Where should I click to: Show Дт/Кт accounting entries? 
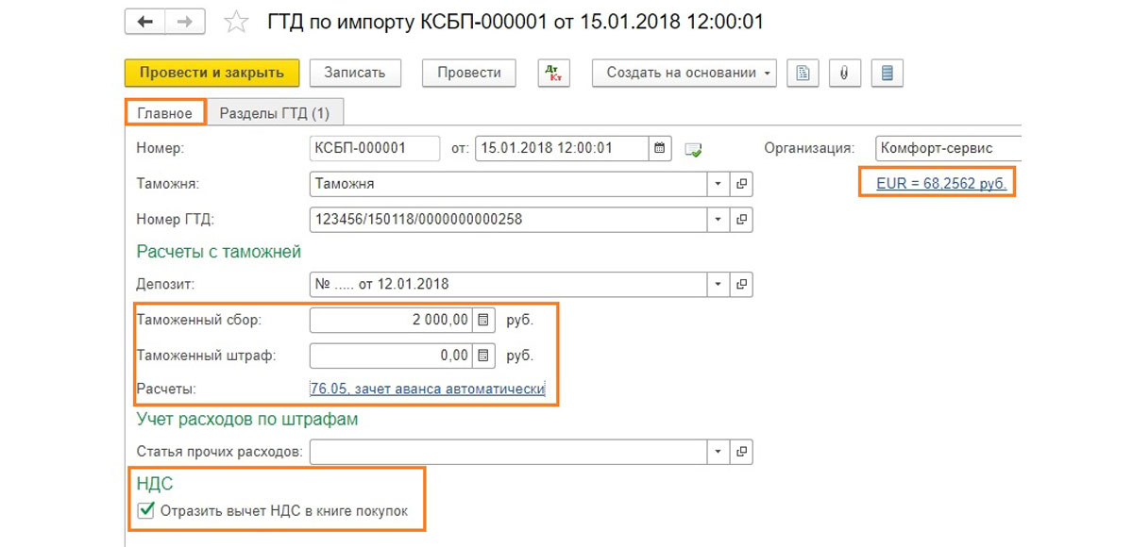553,73
